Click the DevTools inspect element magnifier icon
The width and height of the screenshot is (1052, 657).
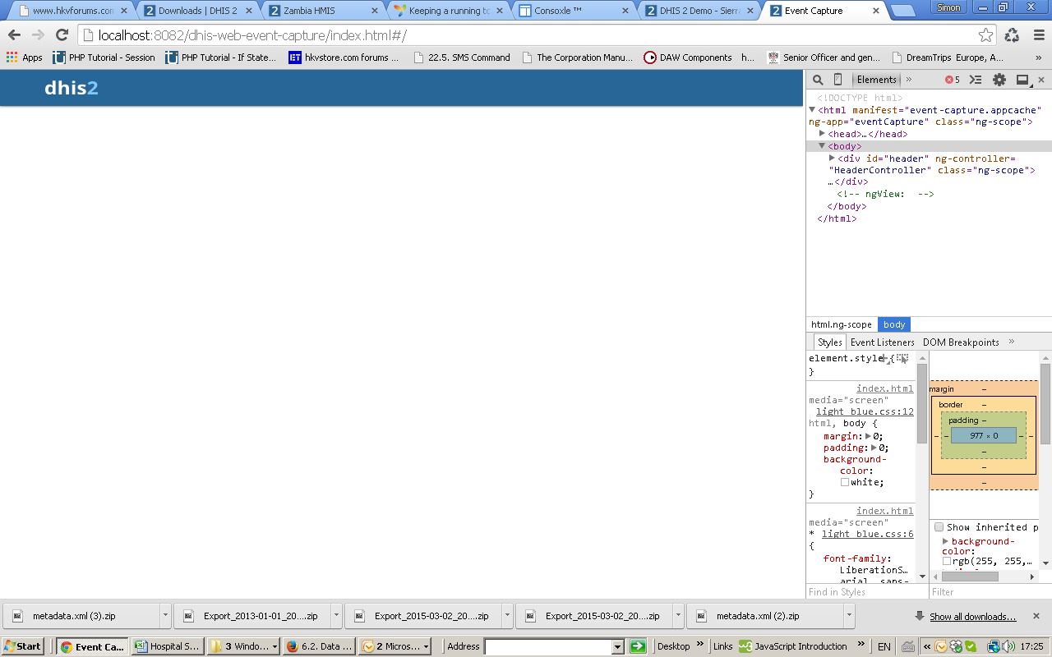tap(818, 80)
